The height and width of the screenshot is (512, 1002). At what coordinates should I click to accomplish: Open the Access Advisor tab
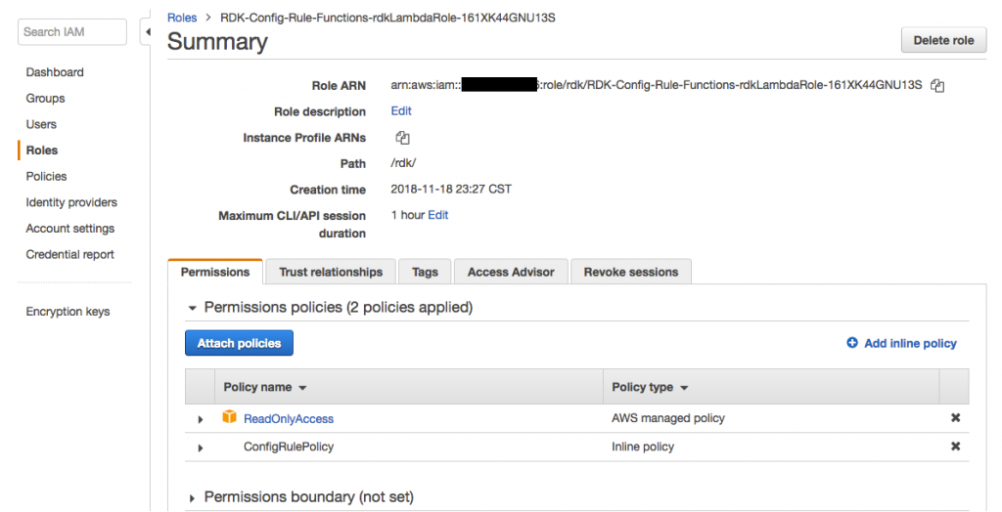[511, 272]
